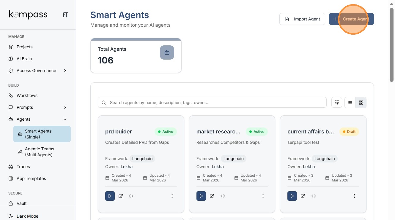Screen dimensions: 395x220
Task: Run the prd buider agent
Action: [x=110, y=196]
